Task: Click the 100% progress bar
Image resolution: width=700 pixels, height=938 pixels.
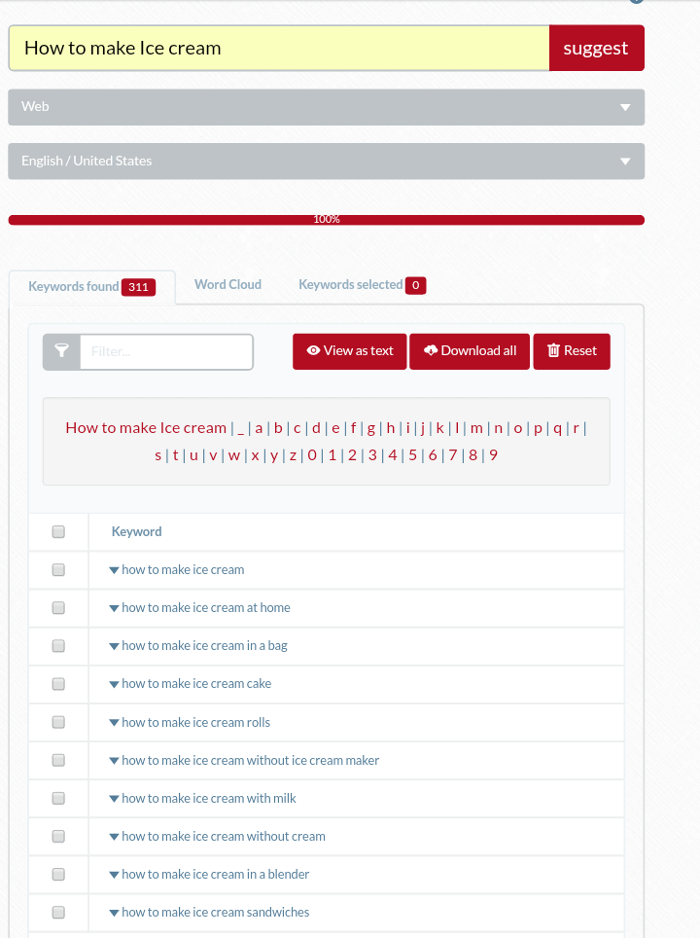Action: click(326, 220)
